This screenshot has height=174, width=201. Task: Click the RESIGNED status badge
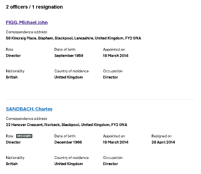pyautogui.click(x=24, y=136)
